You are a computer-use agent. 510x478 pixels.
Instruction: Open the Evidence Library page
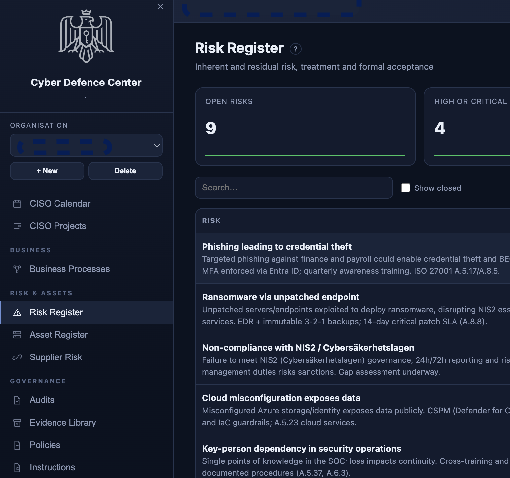tap(87, 423)
